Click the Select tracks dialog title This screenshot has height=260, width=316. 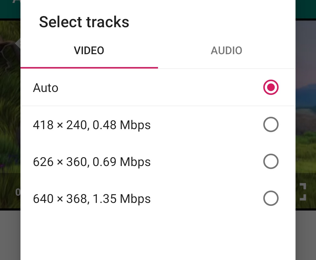[84, 22]
